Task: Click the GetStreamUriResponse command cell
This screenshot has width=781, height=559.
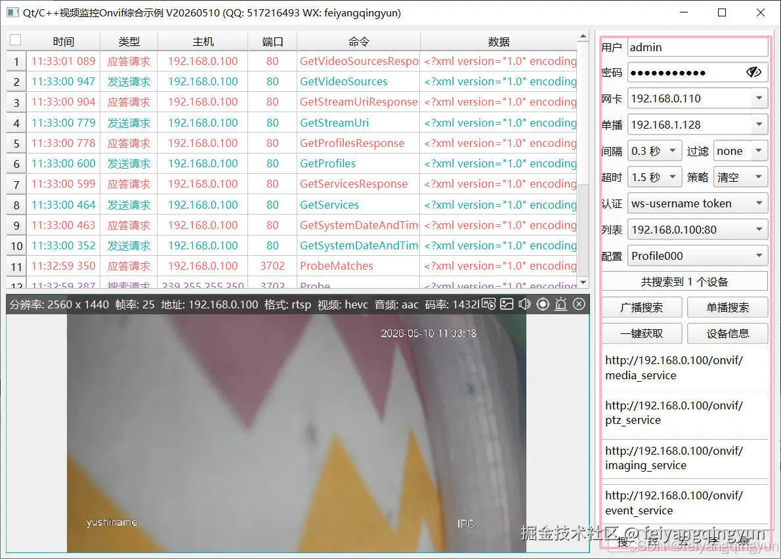Action: coord(358,102)
